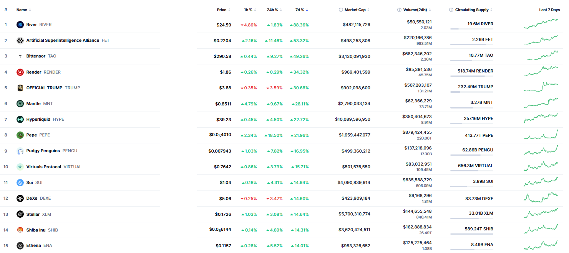Click the Volume(24h) info icon
This screenshot has height=253, width=569.
(400, 10)
